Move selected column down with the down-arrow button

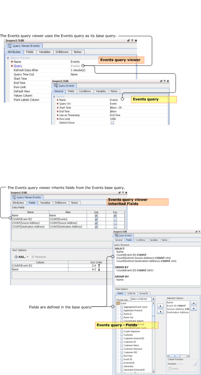pos(193,309)
